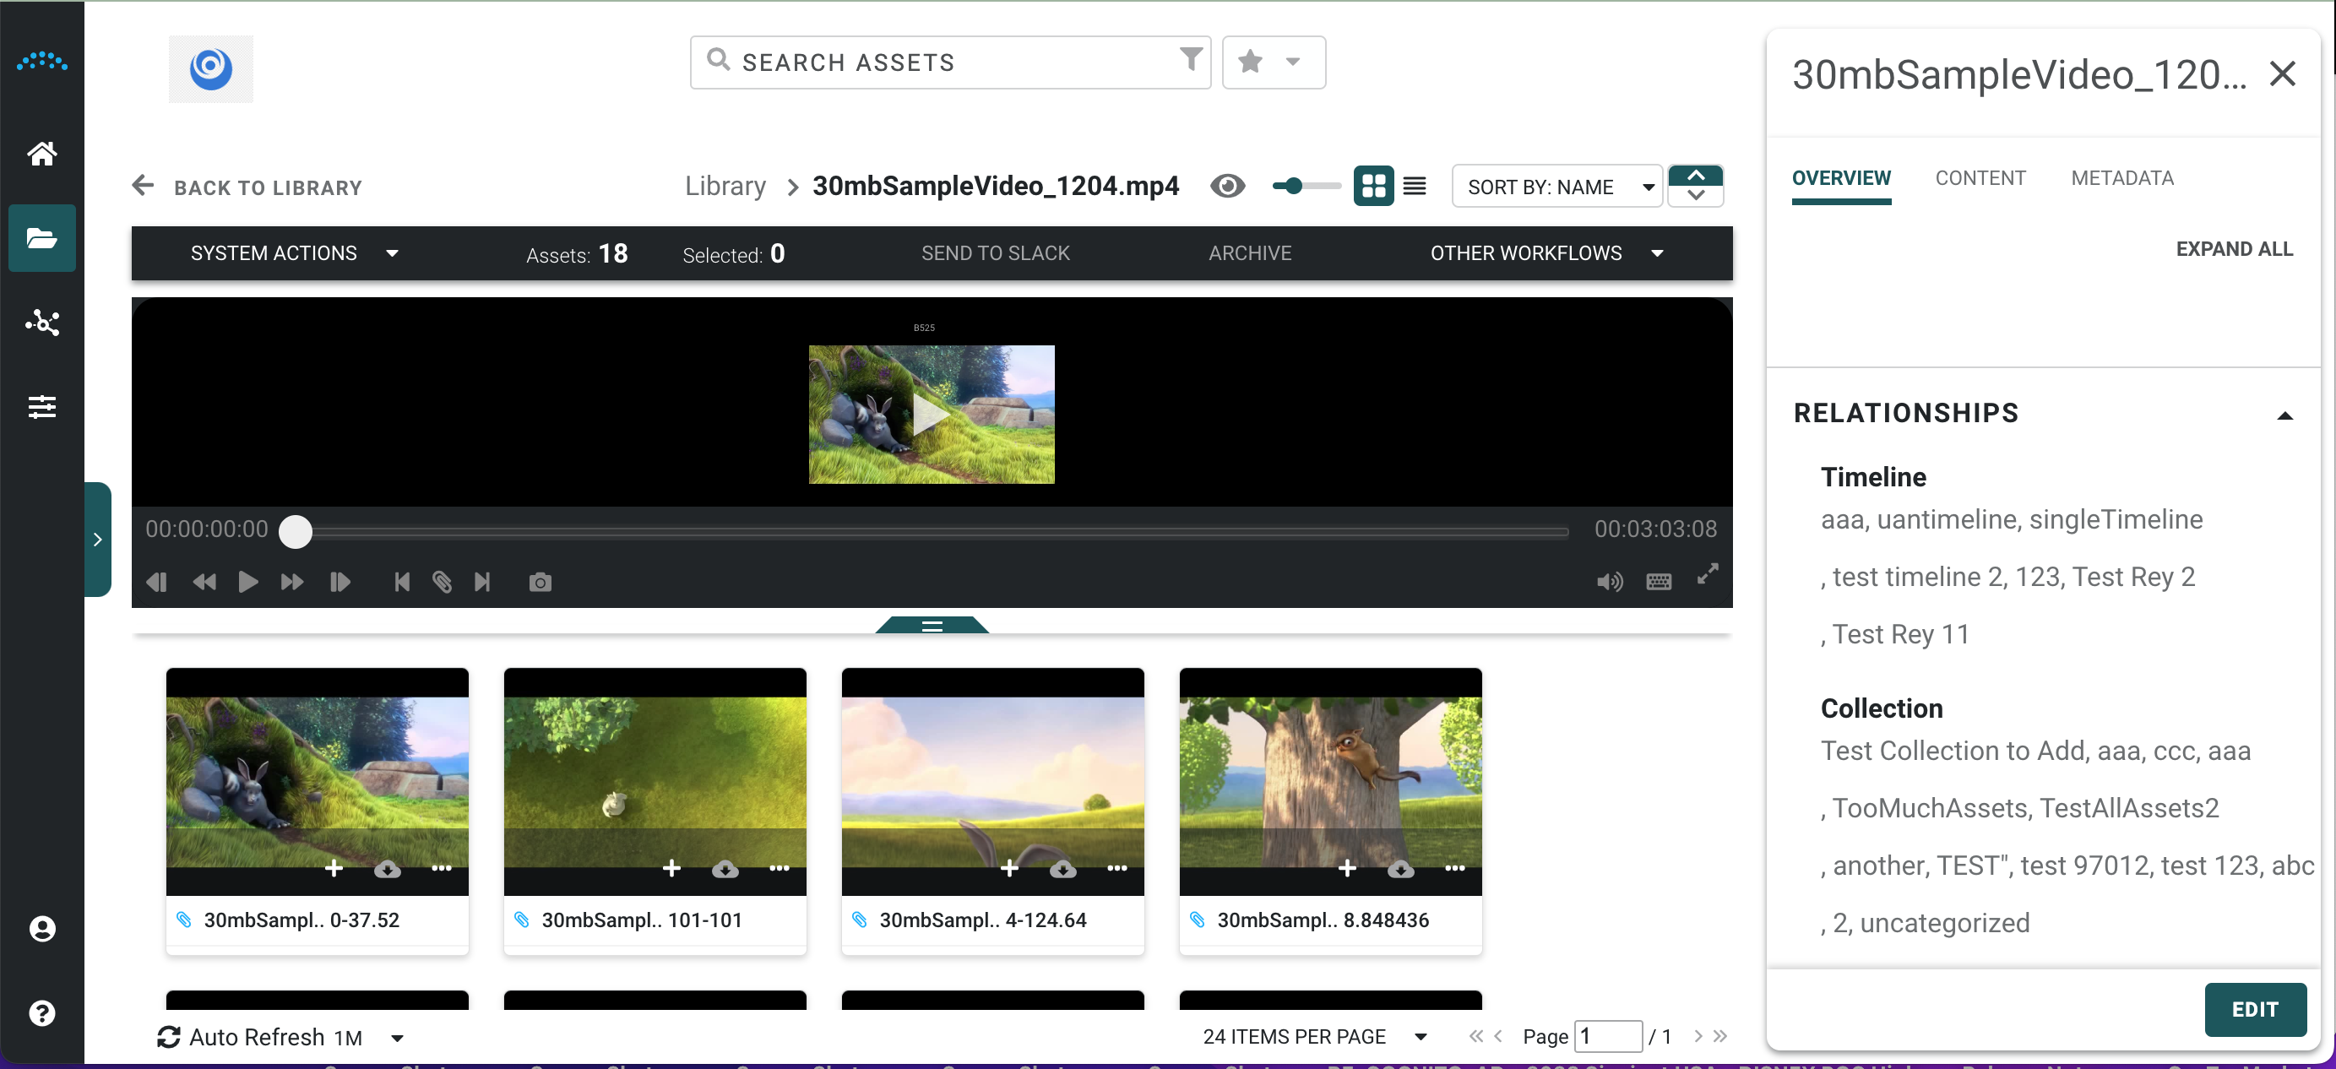The height and width of the screenshot is (1069, 2336).
Task: Click the video playback scrubber handle
Action: (295, 531)
